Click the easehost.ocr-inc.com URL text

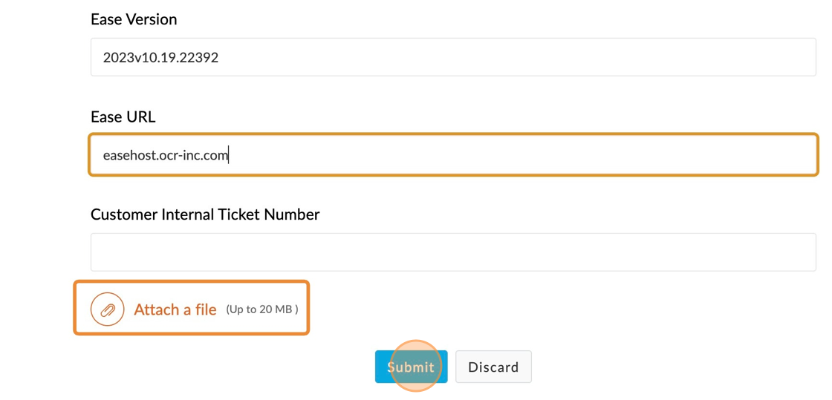coord(165,155)
